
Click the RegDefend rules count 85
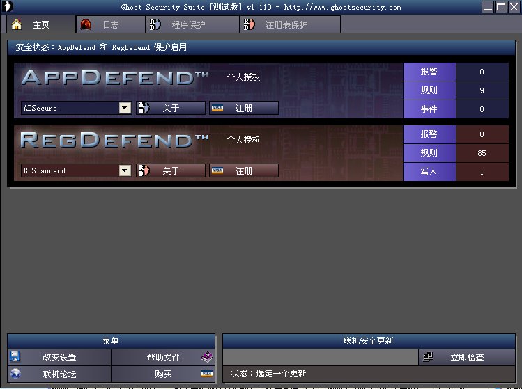482,153
